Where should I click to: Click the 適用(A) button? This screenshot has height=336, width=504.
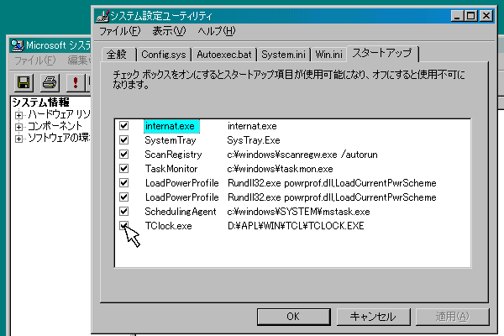click(x=452, y=317)
